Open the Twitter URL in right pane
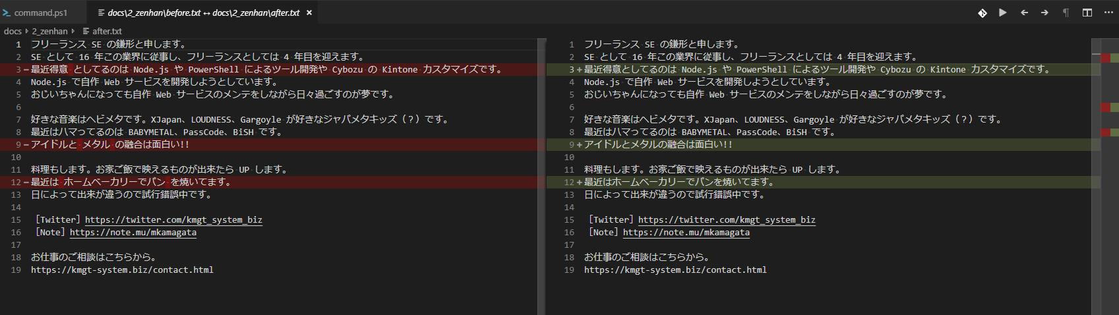 (x=727, y=219)
